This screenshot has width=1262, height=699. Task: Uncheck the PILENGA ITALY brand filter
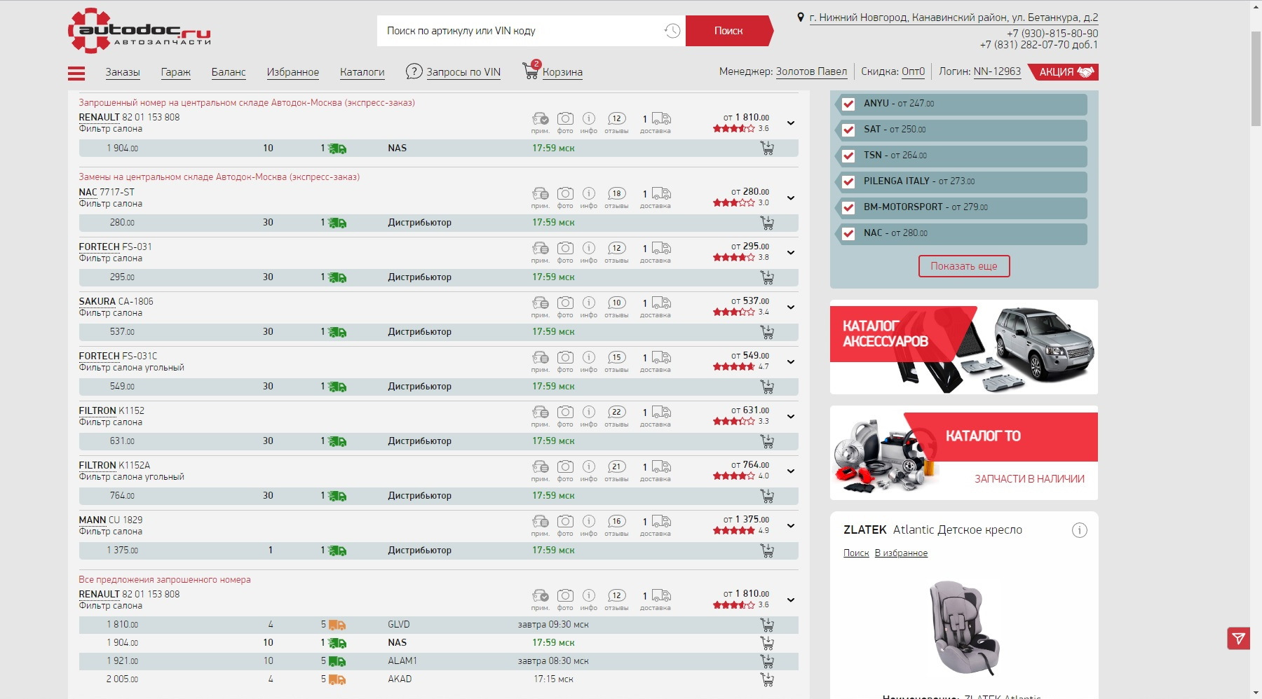(x=848, y=181)
